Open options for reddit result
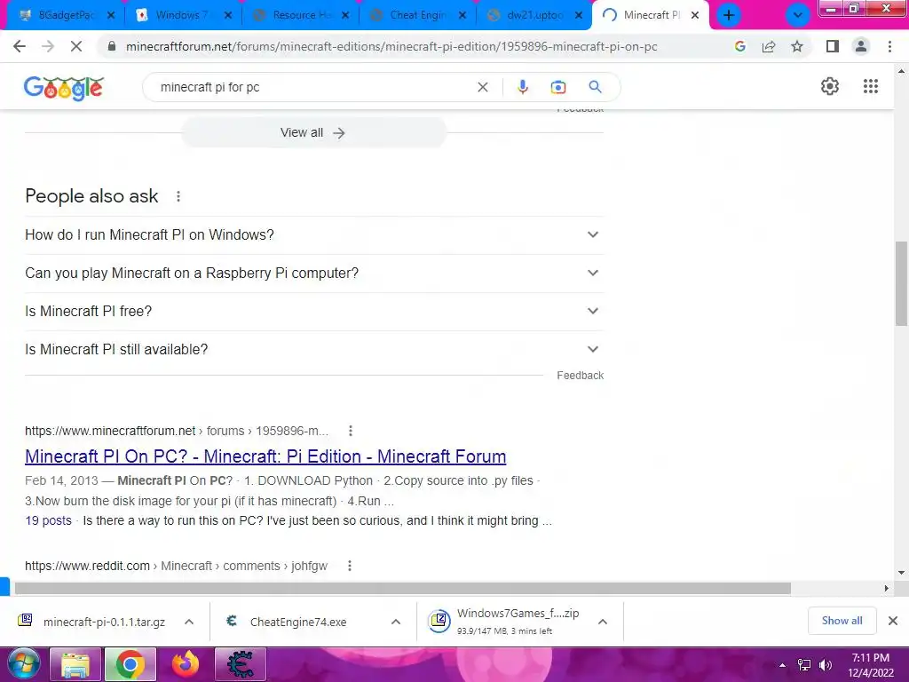Screen dimensions: 909x682 tap(350, 566)
